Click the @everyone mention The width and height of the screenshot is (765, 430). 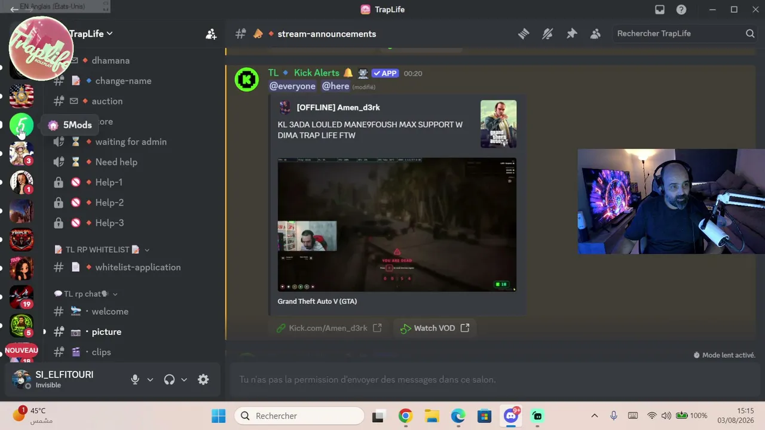click(292, 86)
